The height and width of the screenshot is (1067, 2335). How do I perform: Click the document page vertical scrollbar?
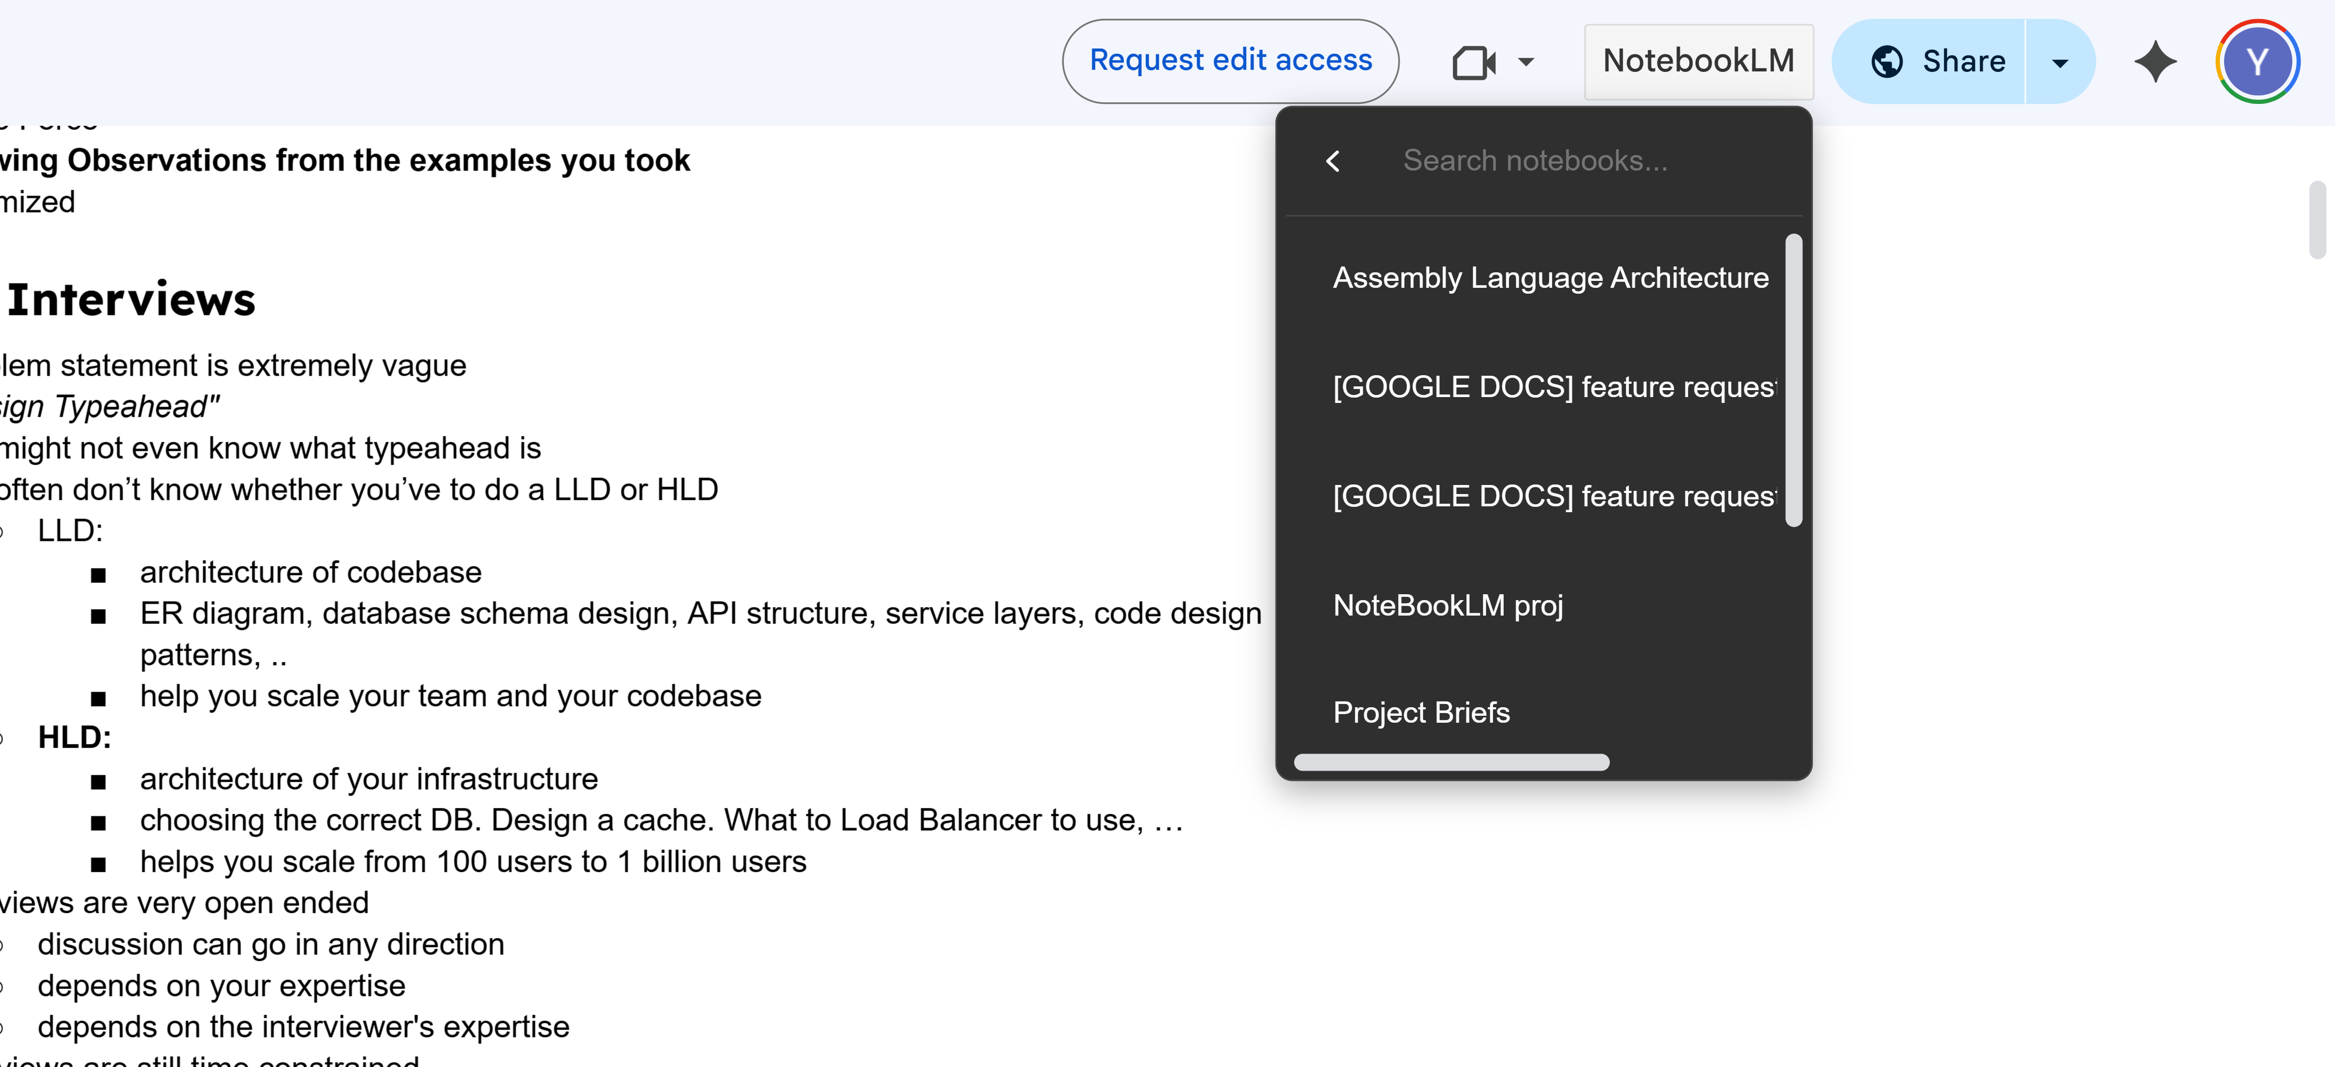[x=2318, y=220]
